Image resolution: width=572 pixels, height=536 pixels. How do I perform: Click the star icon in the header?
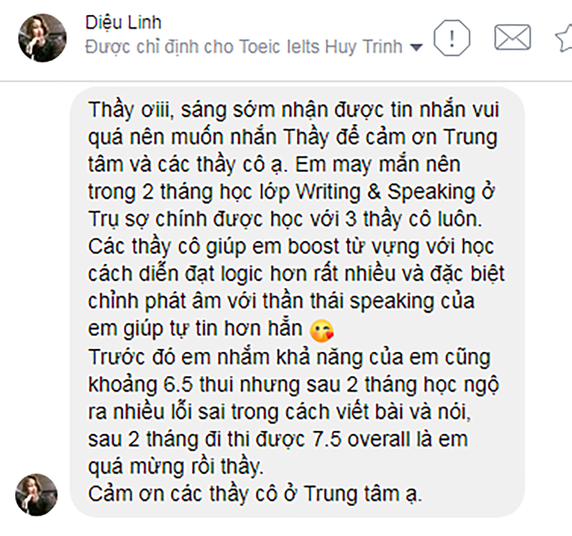565,37
